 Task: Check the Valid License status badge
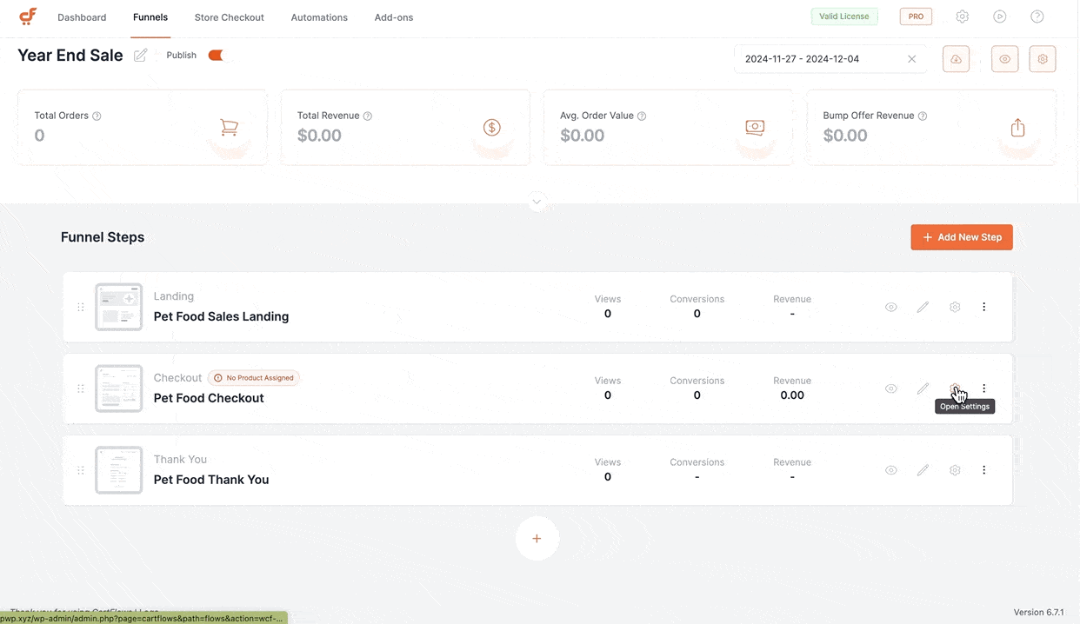point(843,16)
